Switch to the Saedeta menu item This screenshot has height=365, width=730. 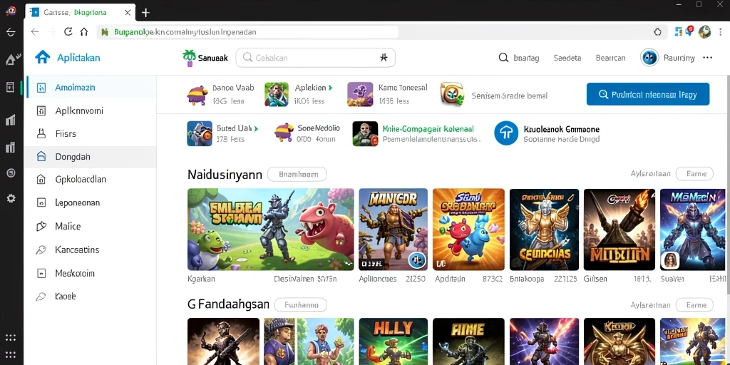point(567,58)
